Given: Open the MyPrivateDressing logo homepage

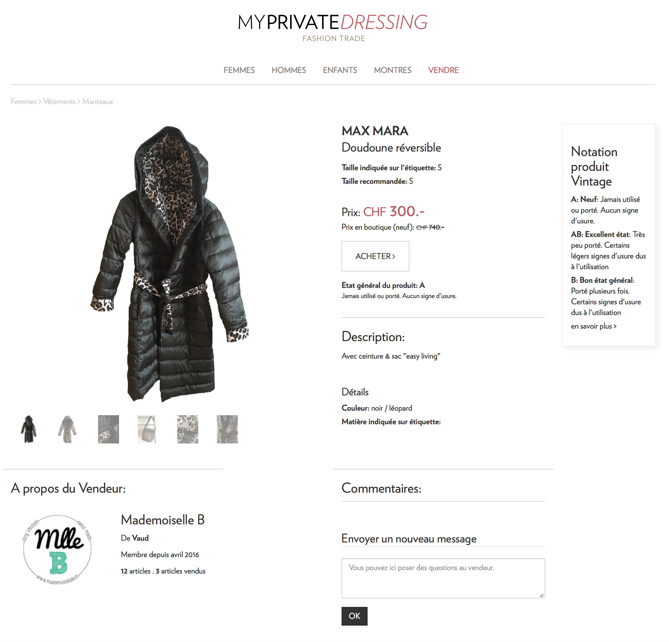Looking at the screenshot, I should point(333,27).
